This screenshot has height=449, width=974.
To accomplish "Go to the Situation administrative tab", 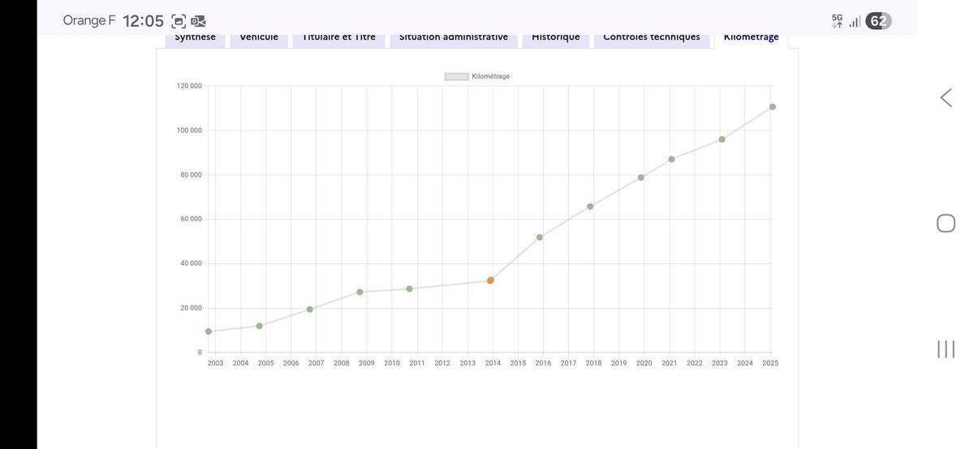I will (454, 38).
